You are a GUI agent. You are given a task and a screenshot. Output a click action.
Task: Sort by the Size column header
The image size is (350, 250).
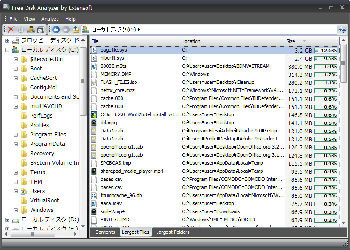pos(312,41)
